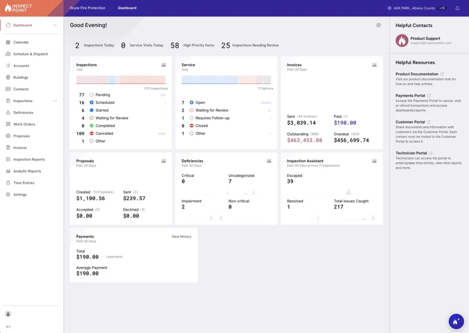The height and width of the screenshot is (333, 469).
Task: Click the Inspections status distribution bar
Action: (x=121, y=80)
